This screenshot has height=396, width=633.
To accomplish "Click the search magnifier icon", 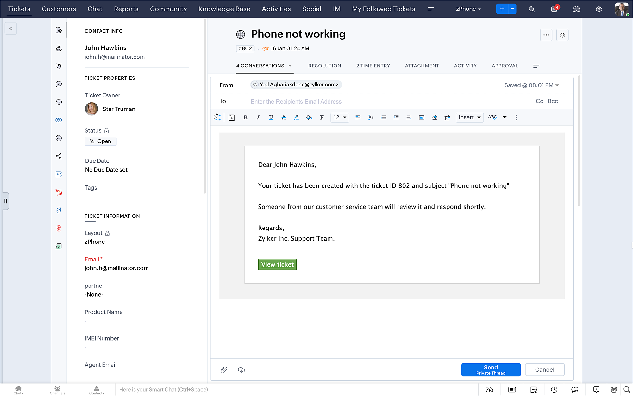I will click(x=532, y=9).
